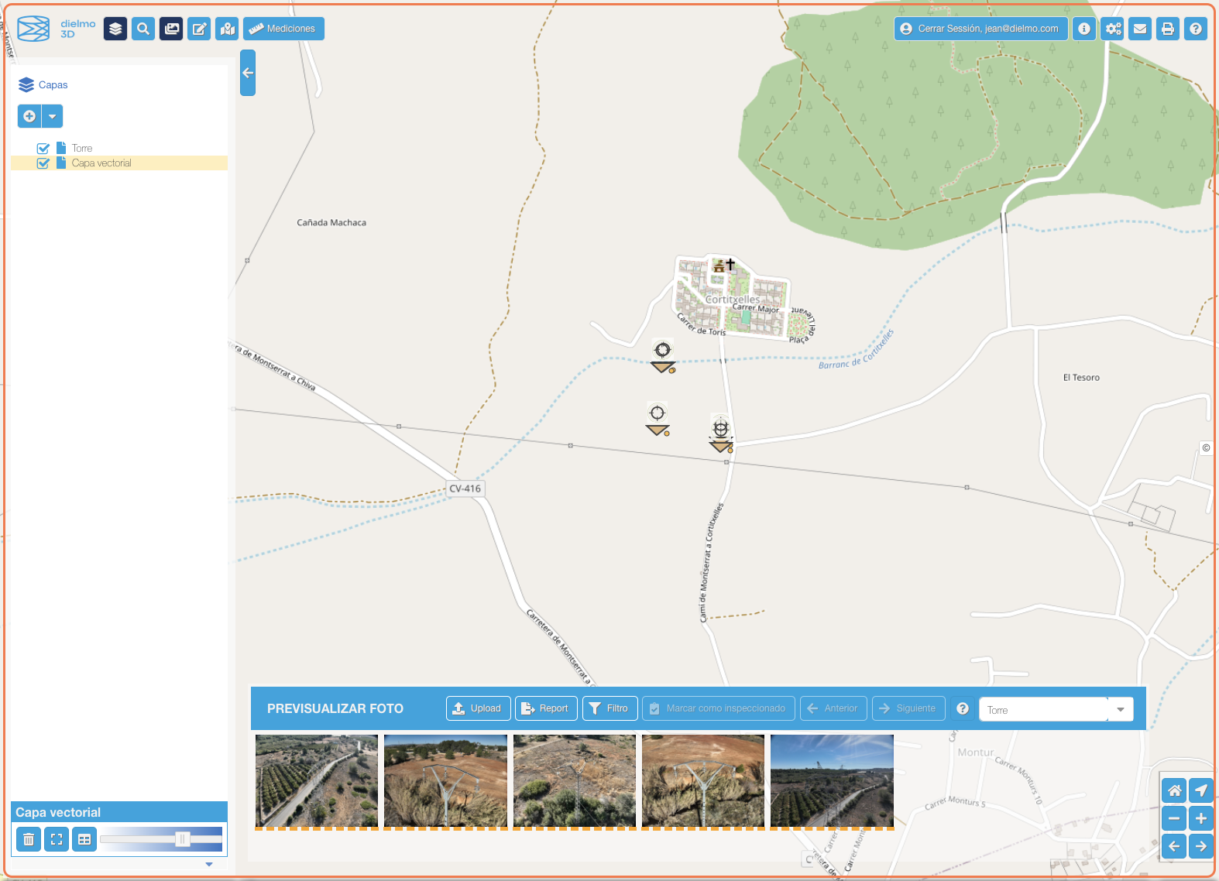Viewport: 1219px width, 881px height.
Task: Go to next map view arrow
Action: 1201,846
